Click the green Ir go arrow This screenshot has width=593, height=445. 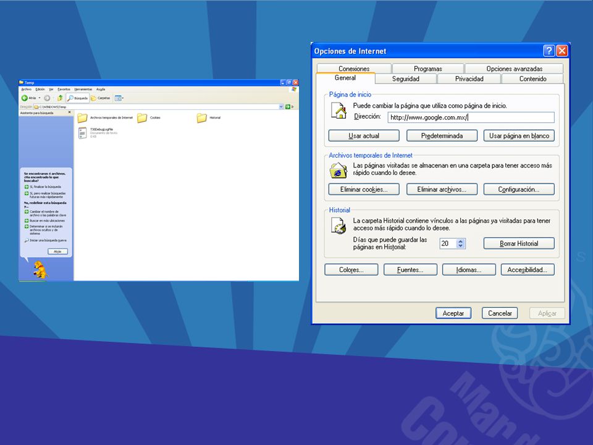[x=288, y=107]
